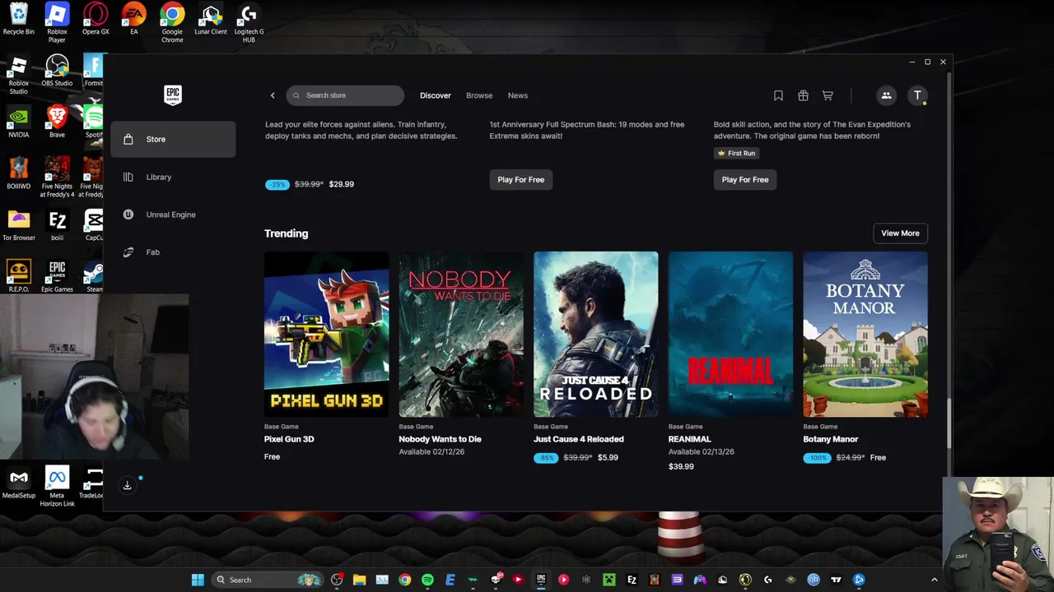This screenshot has width=1054, height=592.
Task: Open Minecraft creeper icon on the taskbar
Action: (x=609, y=580)
